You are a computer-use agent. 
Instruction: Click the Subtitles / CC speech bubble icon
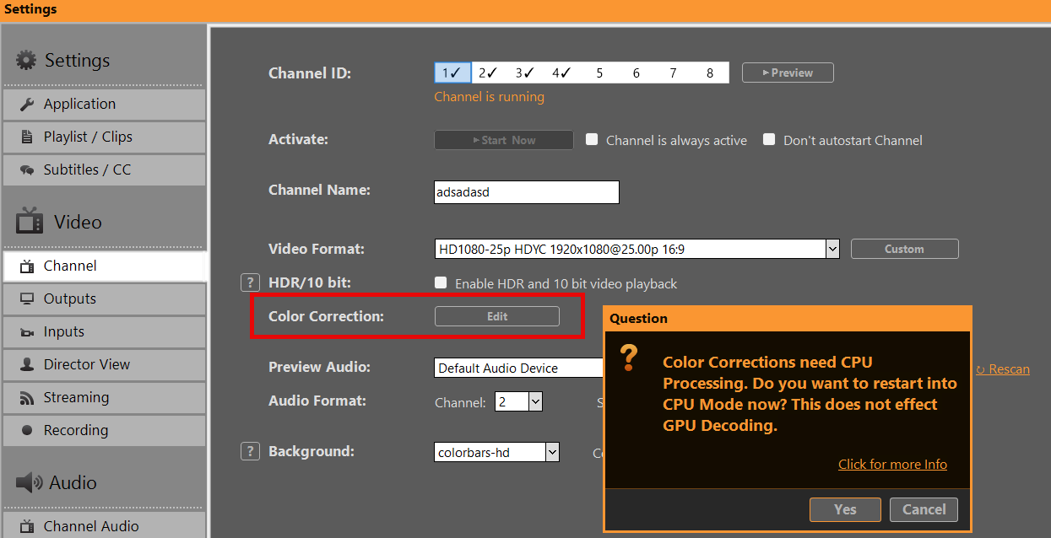pos(27,170)
